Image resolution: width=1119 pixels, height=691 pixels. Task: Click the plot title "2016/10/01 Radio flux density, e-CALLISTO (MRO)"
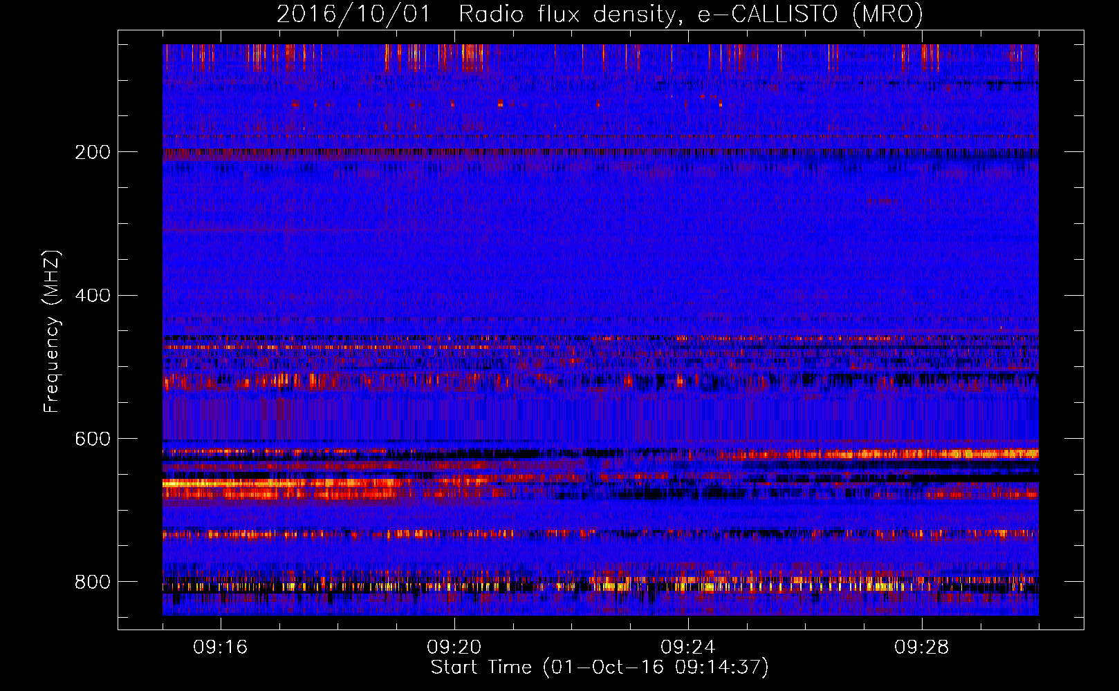(600, 15)
